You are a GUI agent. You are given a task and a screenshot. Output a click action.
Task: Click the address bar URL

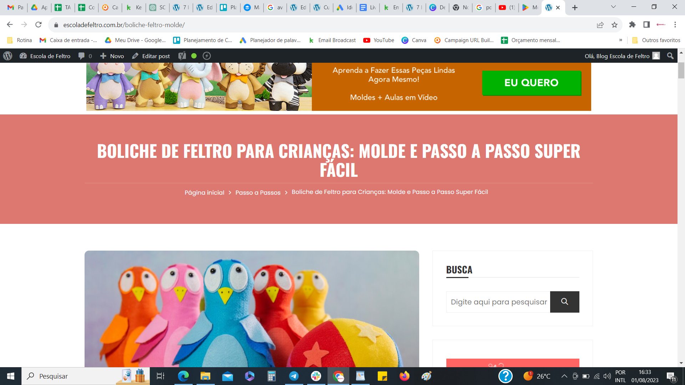[x=124, y=25]
